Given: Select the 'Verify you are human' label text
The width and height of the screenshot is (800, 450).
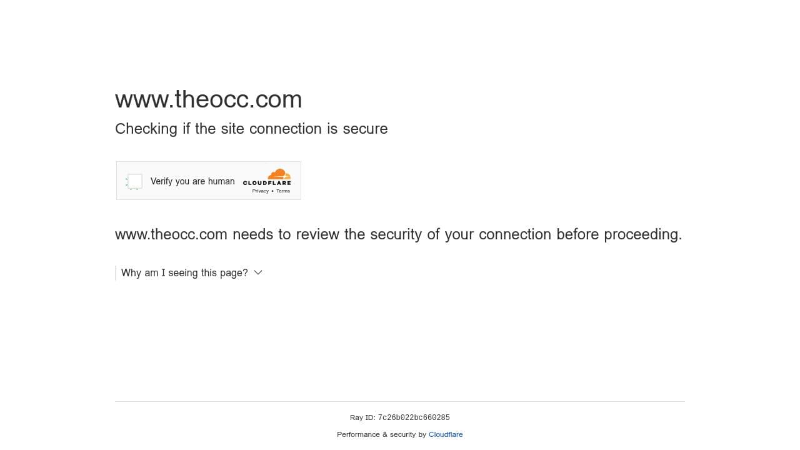Looking at the screenshot, I should tap(192, 181).
